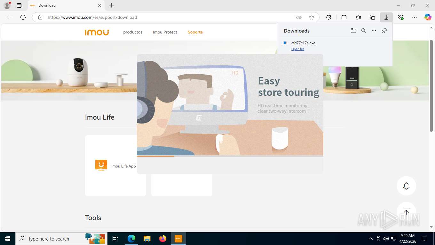Open the Extensions menu
The width and height of the screenshot is (435, 245).
[328, 17]
